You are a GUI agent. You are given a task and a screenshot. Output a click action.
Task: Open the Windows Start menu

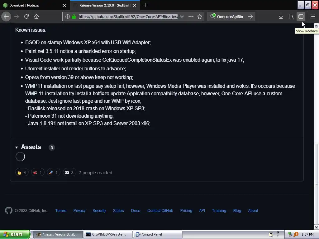click(15, 234)
